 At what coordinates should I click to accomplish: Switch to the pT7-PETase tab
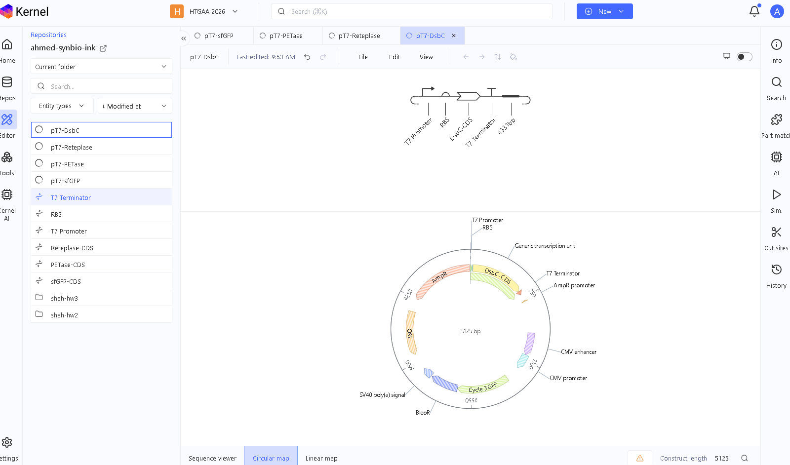[281, 36]
